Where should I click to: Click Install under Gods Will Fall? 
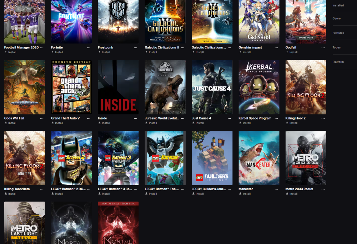pos(12,123)
